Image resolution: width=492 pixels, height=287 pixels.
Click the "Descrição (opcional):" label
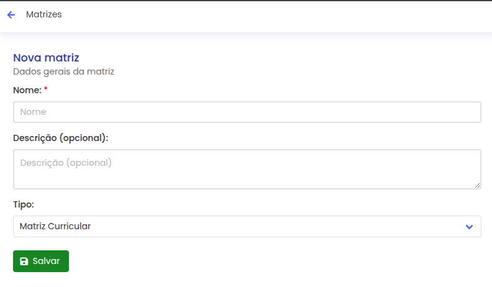(x=60, y=138)
